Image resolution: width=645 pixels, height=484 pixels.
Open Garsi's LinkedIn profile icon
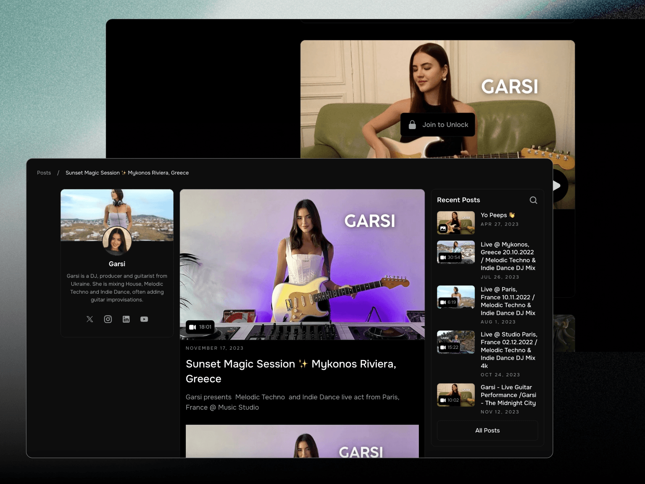pos(126,319)
